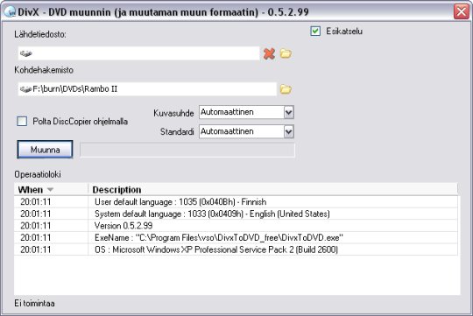This screenshot has width=473, height=316.
Task: Clear the source file with red X
Action: pos(269,53)
